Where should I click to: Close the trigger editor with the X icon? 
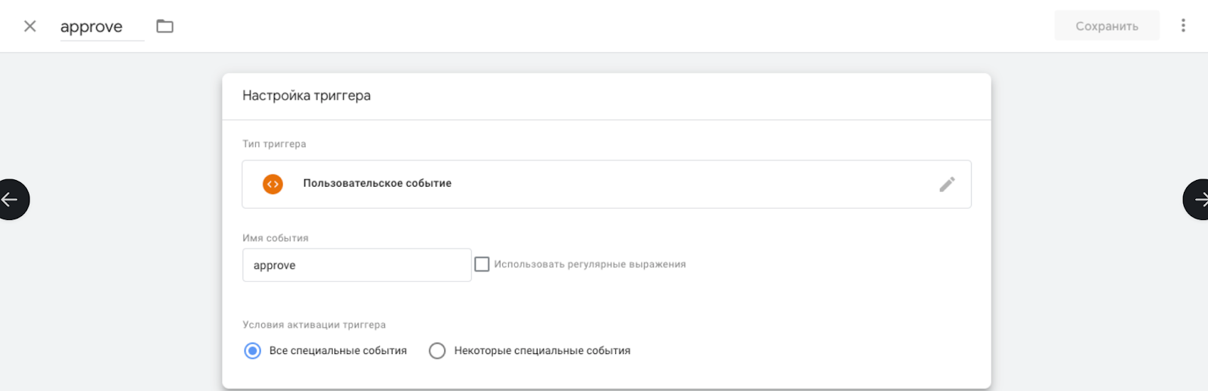coord(30,26)
